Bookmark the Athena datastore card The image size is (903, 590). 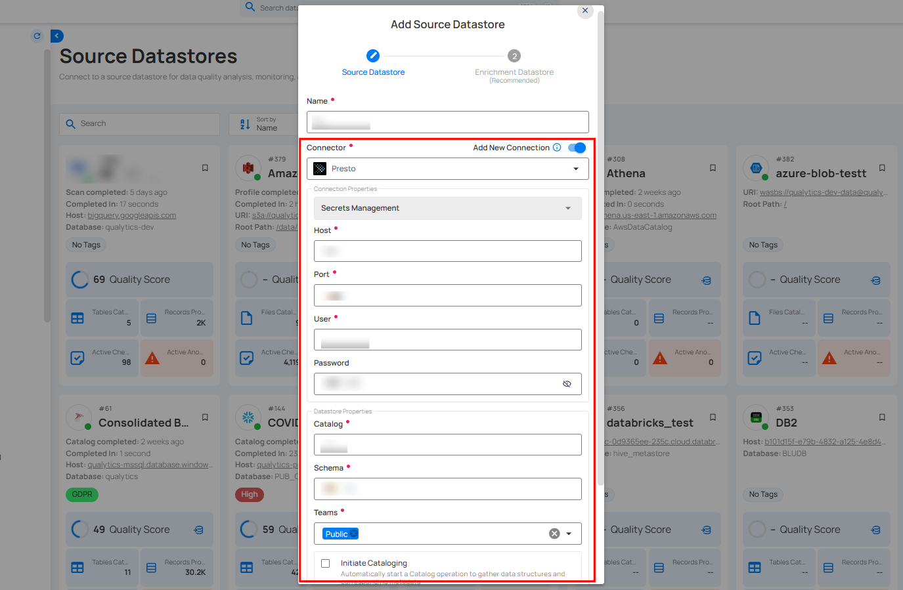713,168
